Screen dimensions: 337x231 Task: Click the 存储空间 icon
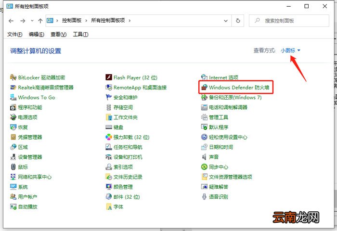(109, 107)
